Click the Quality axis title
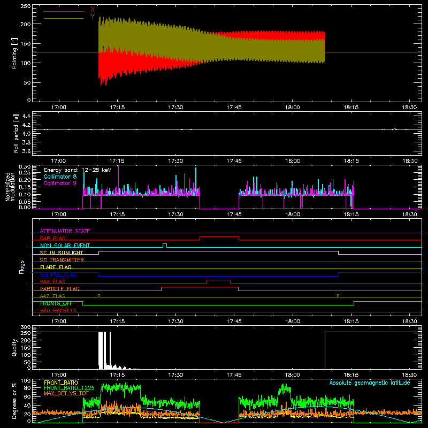The width and height of the screenshot is (428, 428). pos(14,347)
